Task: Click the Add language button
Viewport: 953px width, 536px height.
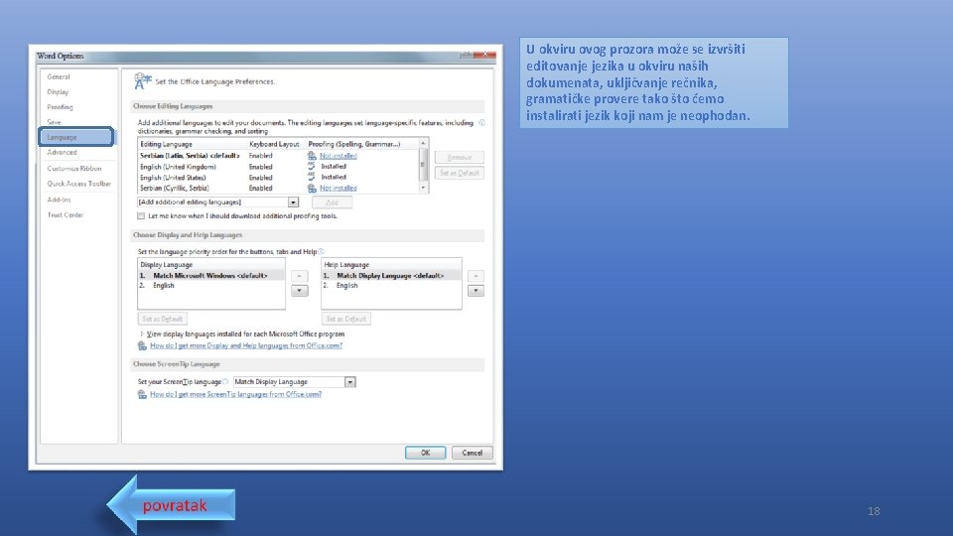Action: 332,202
